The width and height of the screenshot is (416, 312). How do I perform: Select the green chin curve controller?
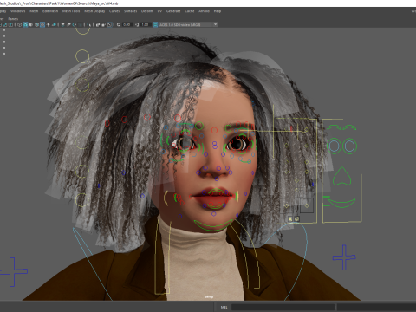tap(213, 225)
